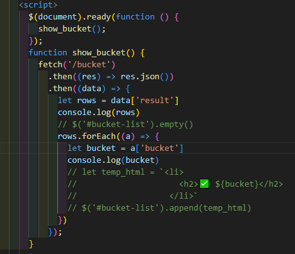Click the function show_bucket() declaration name
This screenshot has height=254, width=295.
(x=98, y=53)
